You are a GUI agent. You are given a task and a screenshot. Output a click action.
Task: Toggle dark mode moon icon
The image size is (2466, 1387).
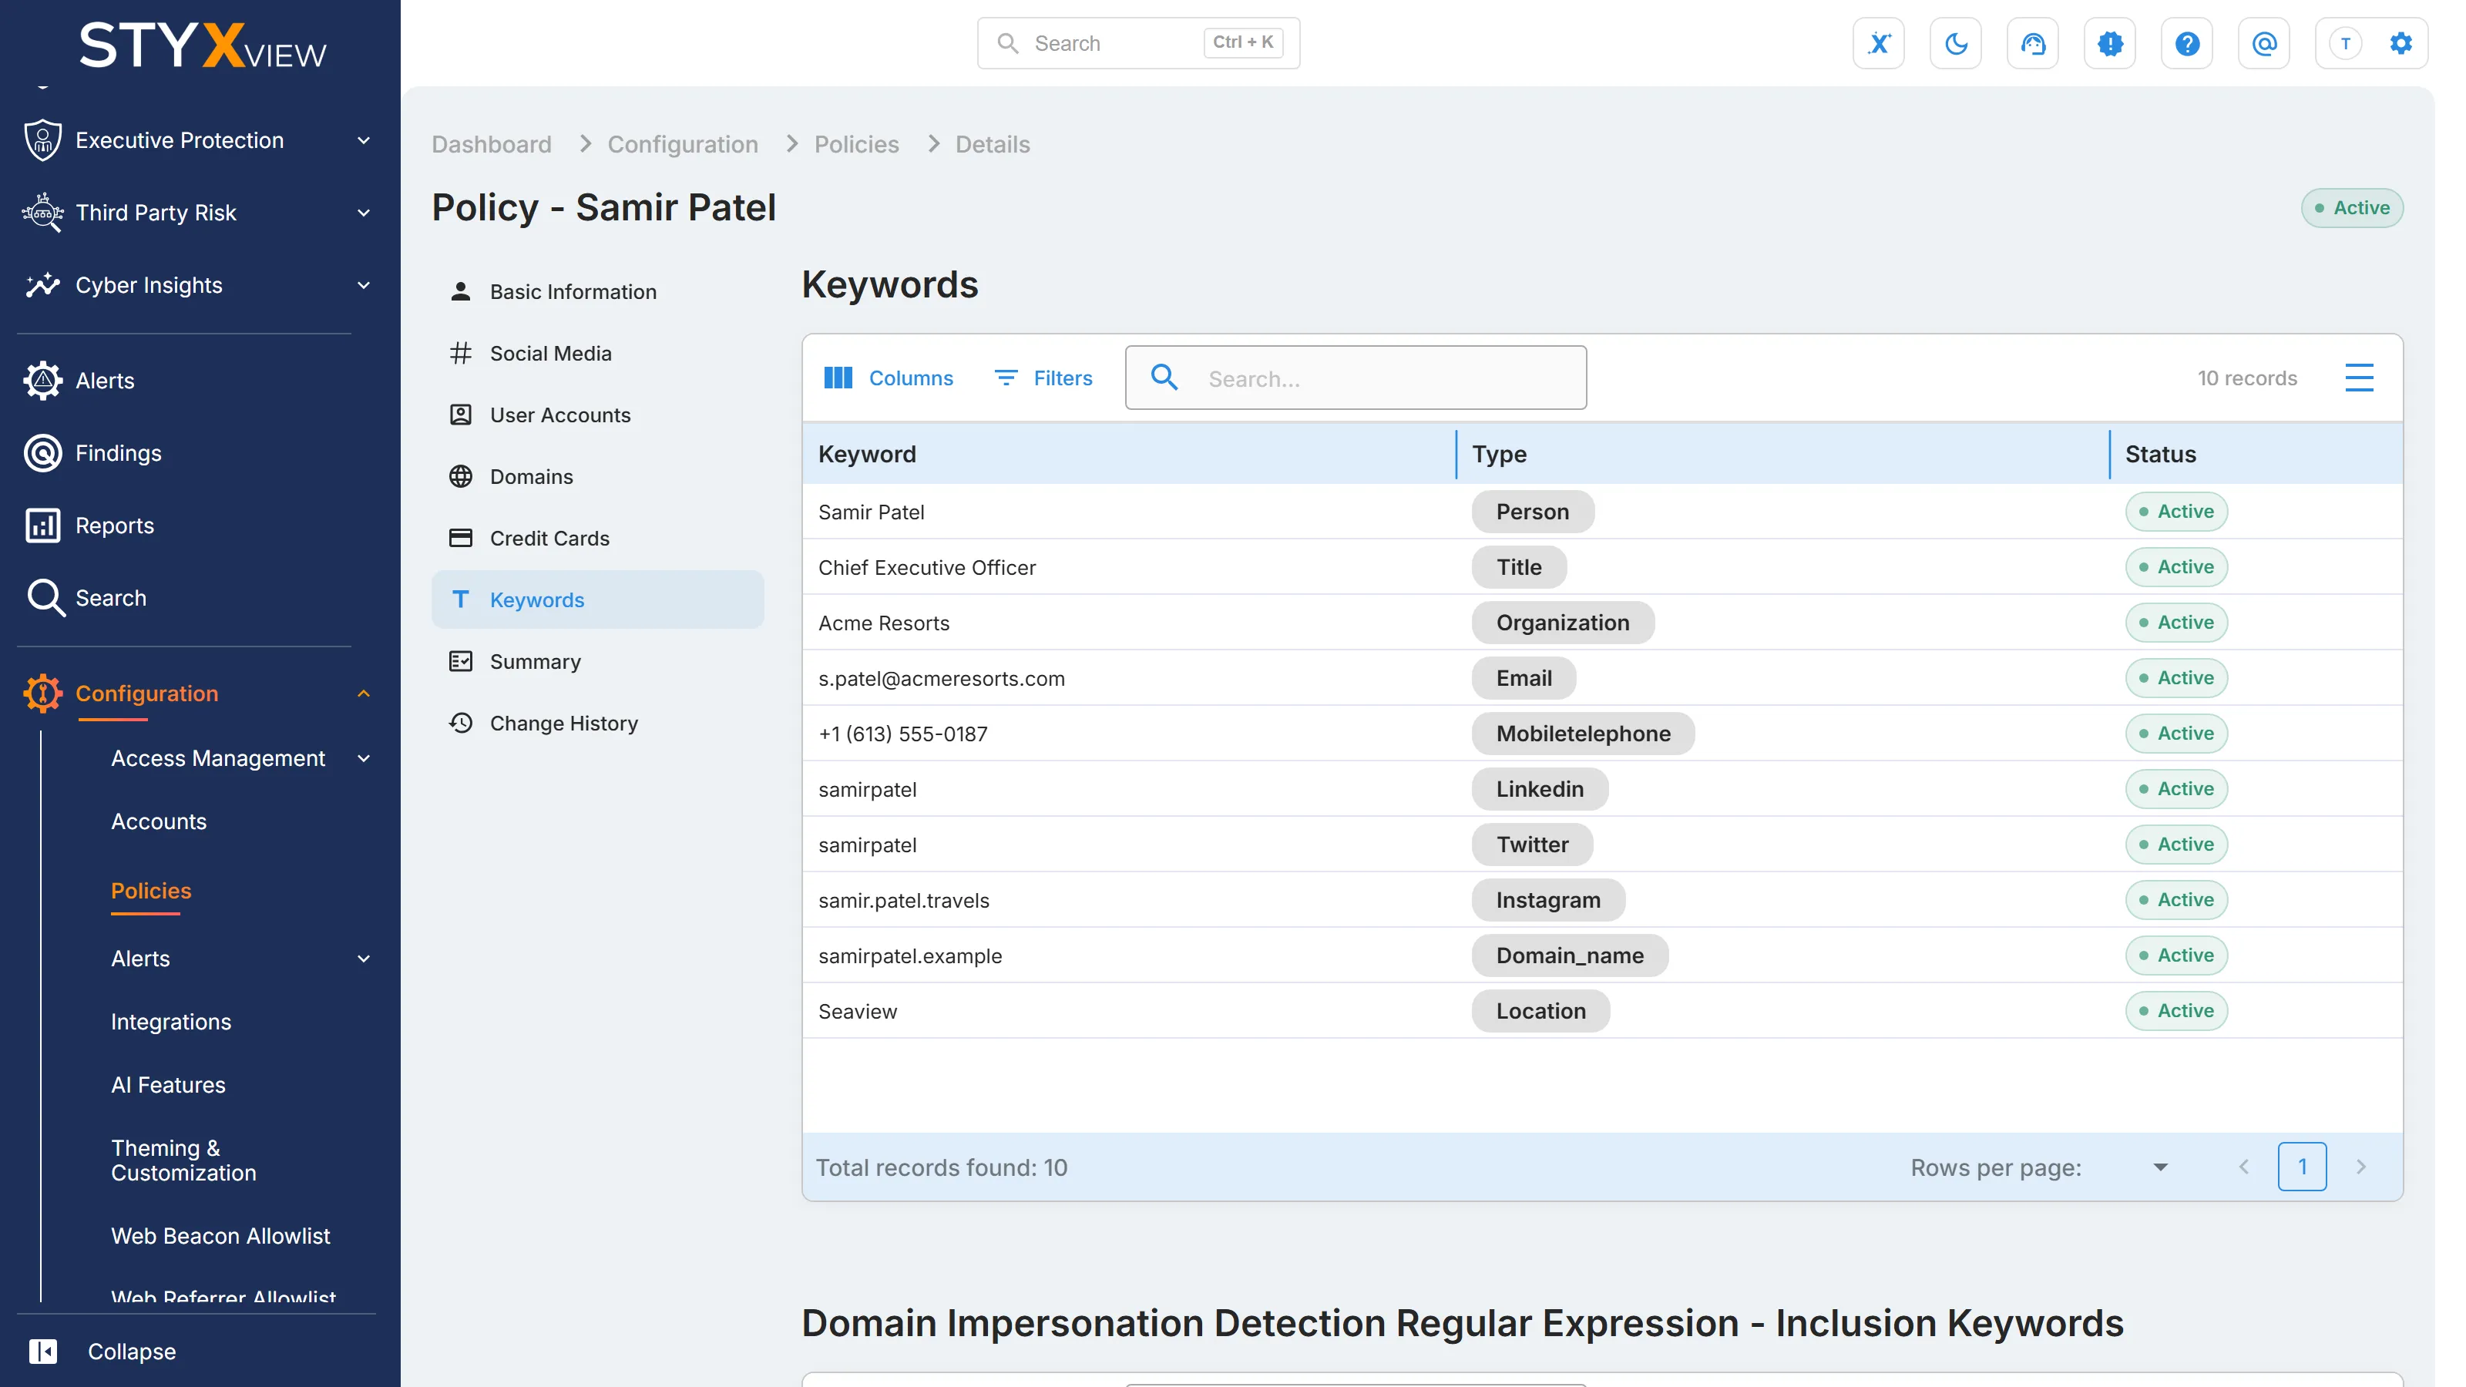point(1956,43)
